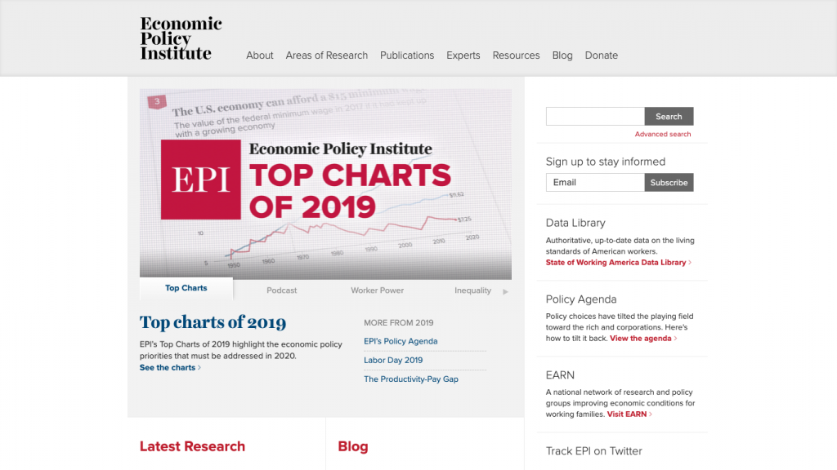Open EPI's Policy Agenda link
Image resolution: width=837 pixels, height=470 pixels.
(401, 341)
